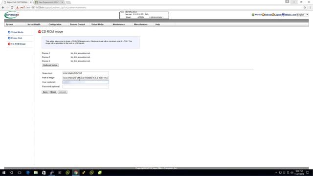The width and height of the screenshot is (313, 176).
Task: Click the Mount button
Action: pos(53,92)
